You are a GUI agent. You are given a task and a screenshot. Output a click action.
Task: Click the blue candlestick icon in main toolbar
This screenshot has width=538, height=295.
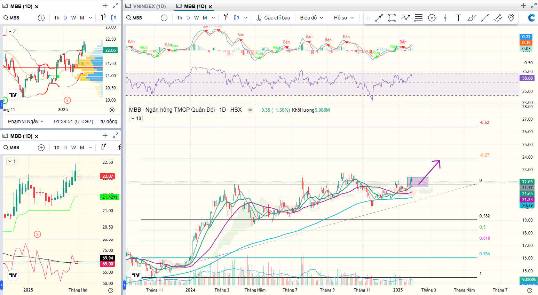tap(237, 18)
